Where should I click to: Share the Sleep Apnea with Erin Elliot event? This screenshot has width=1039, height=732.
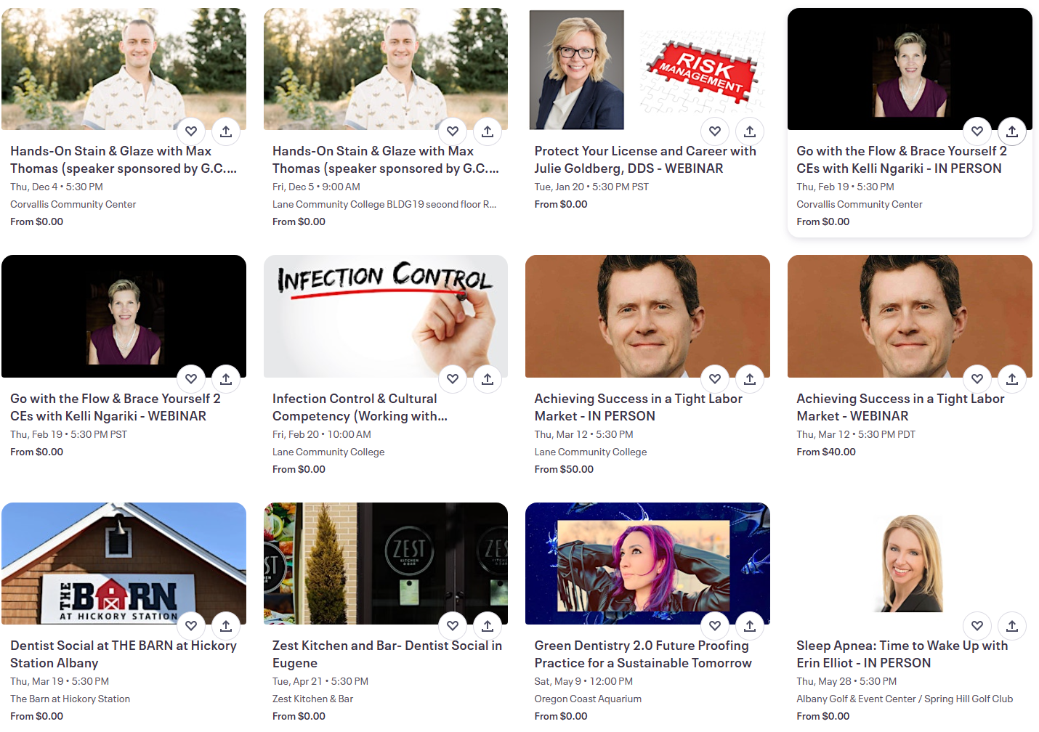click(1012, 626)
